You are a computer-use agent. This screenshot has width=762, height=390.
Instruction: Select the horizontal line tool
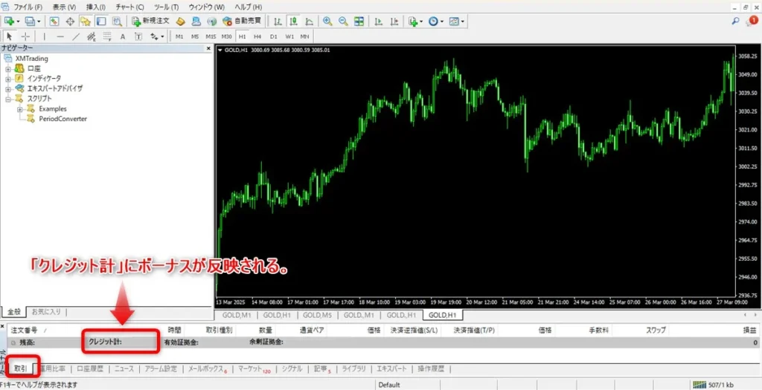point(60,36)
